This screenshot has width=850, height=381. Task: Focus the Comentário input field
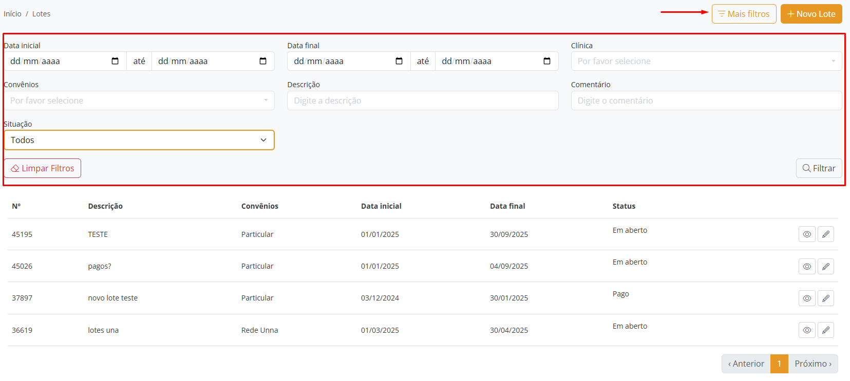(706, 101)
